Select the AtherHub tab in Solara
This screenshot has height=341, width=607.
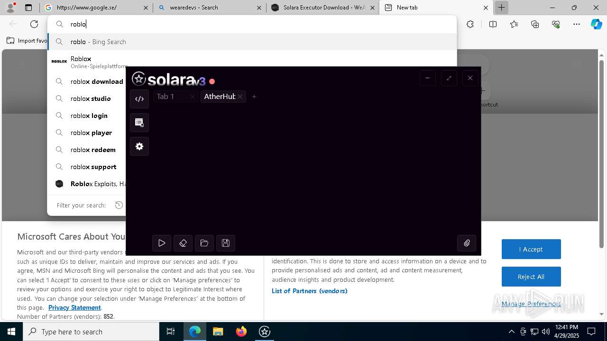point(220,97)
